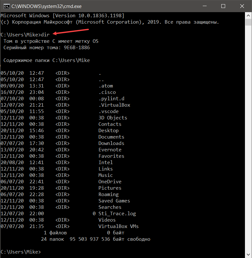This screenshot has height=258, width=252.
Task: Click the scrollbar up arrow
Action: coord(248,16)
